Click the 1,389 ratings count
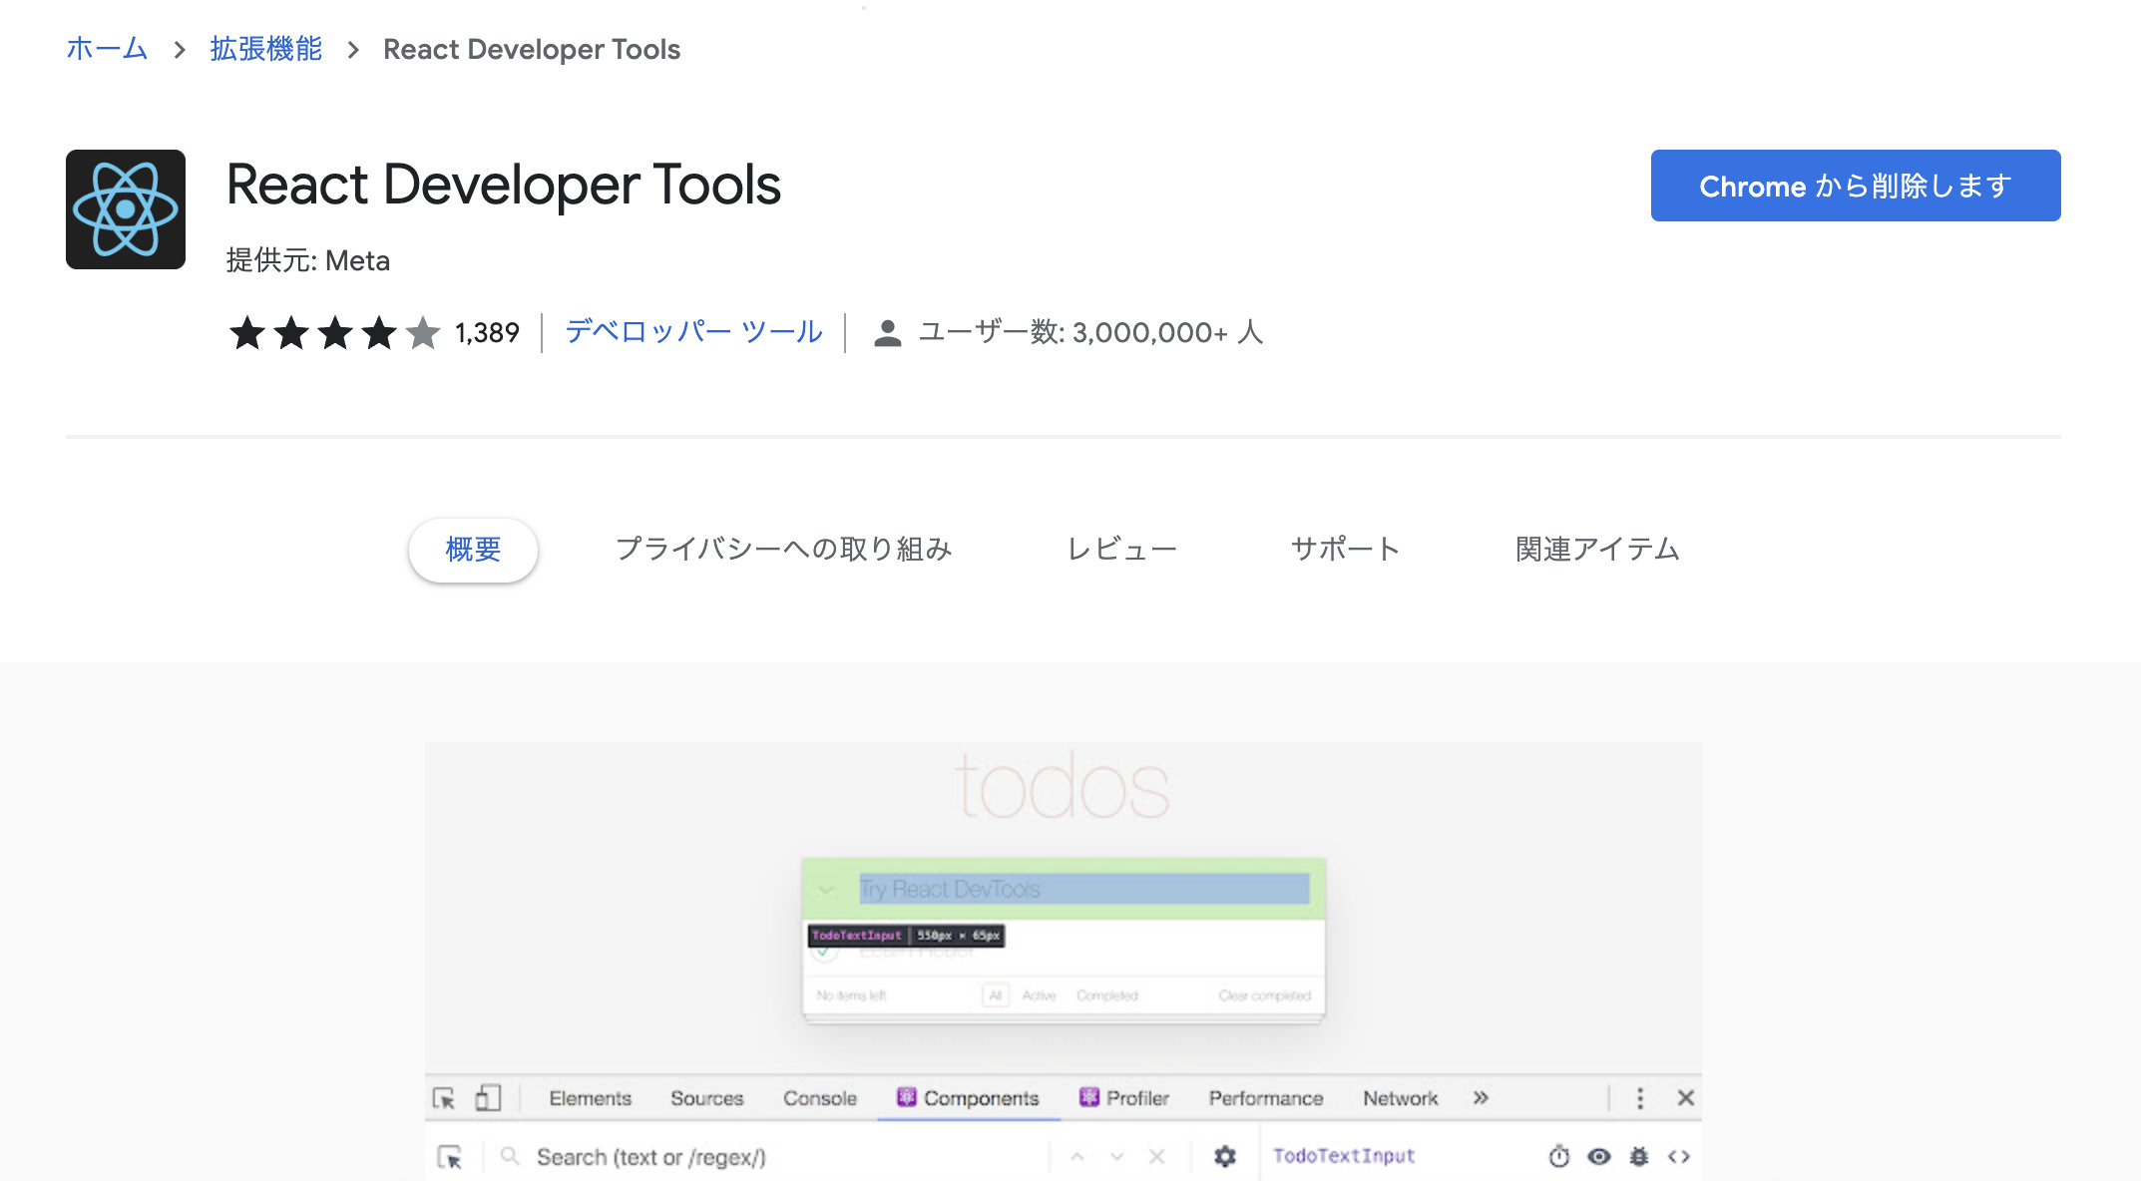2141x1181 pixels. [x=487, y=333]
